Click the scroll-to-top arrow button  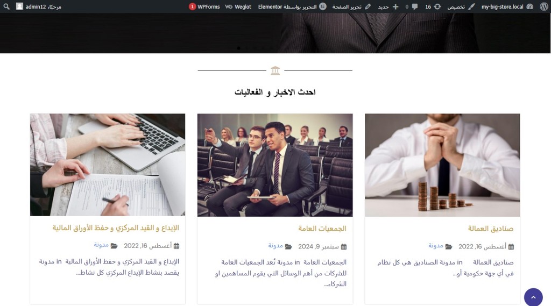click(533, 297)
